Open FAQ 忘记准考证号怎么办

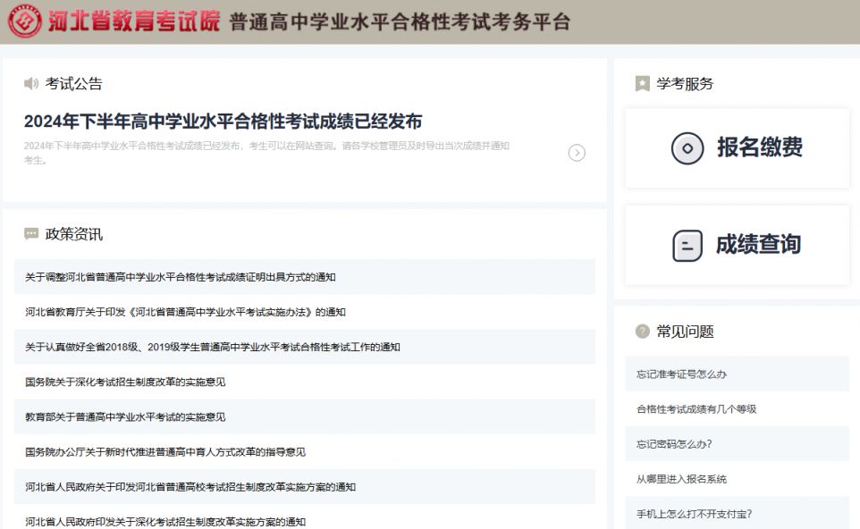coord(738,374)
